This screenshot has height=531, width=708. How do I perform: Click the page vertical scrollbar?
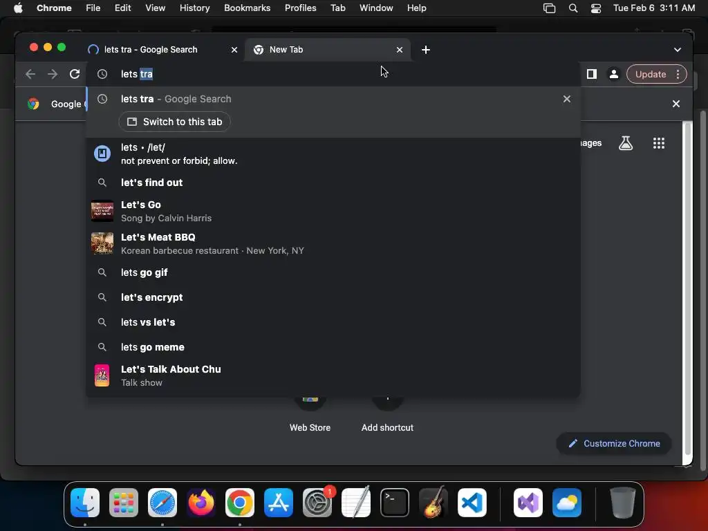coord(688,289)
